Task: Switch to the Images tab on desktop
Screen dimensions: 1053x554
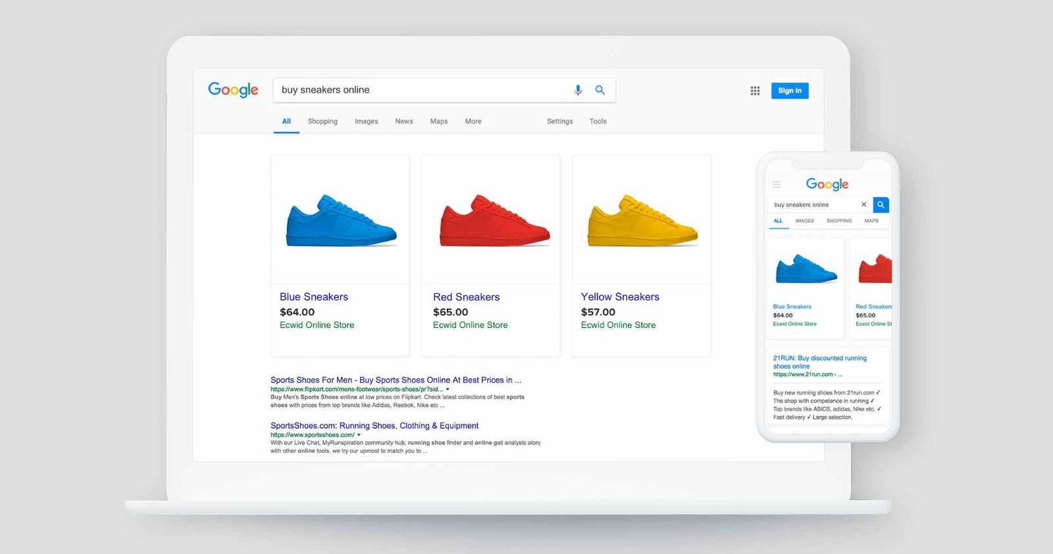Action: coord(366,122)
